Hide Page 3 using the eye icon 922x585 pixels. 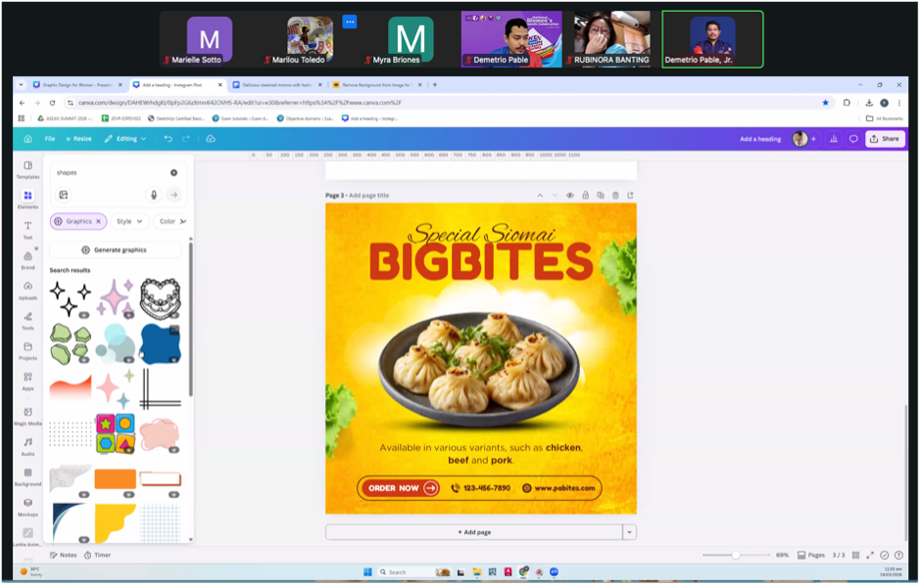(x=570, y=196)
